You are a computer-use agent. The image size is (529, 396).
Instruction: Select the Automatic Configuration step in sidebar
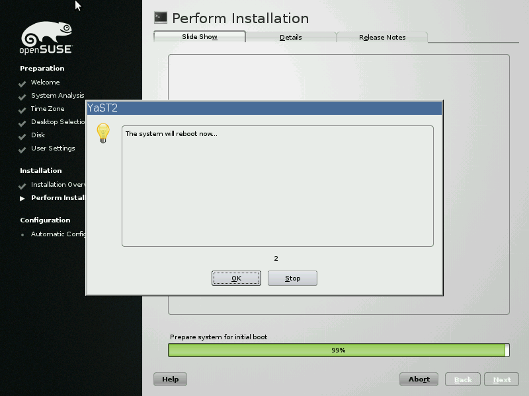point(58,234)
